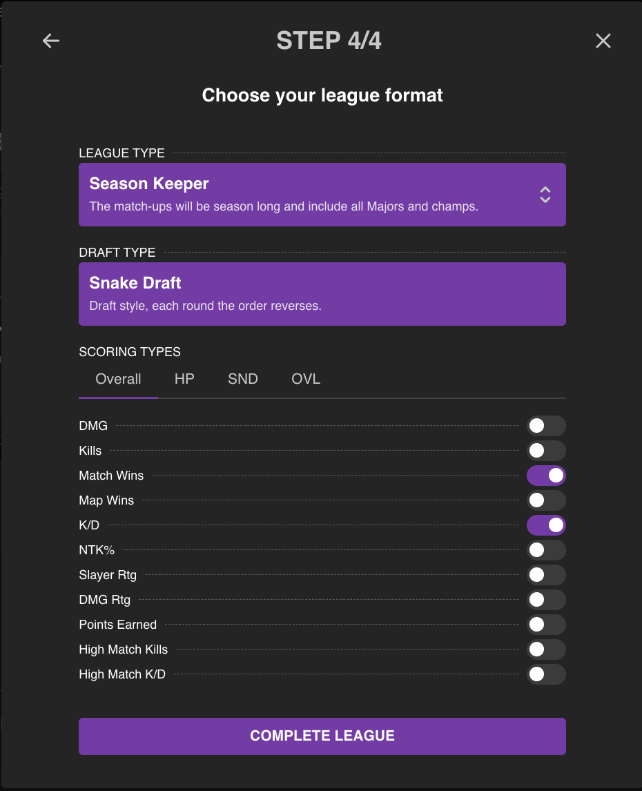Switch on DMG Rtg scoring
Viewport: 642px width, 791px height.
tap(546, 600)
